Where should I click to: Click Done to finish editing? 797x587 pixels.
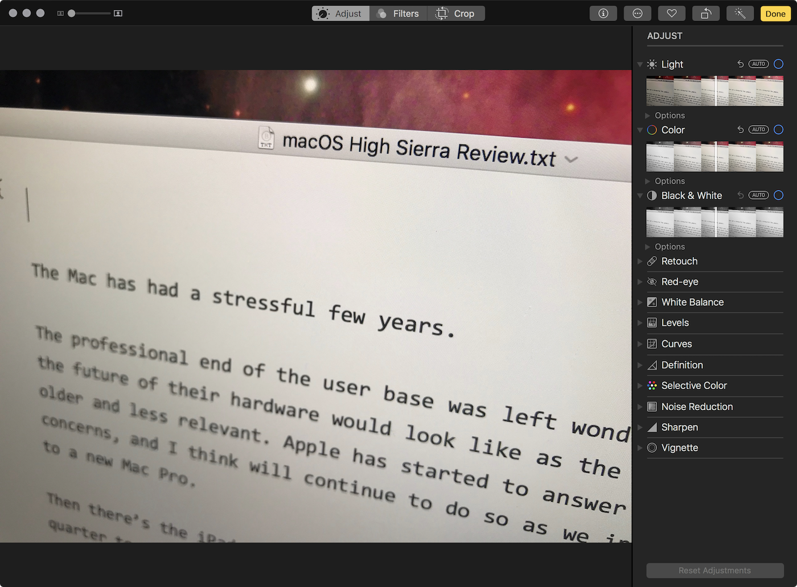[x=775, y=14]
